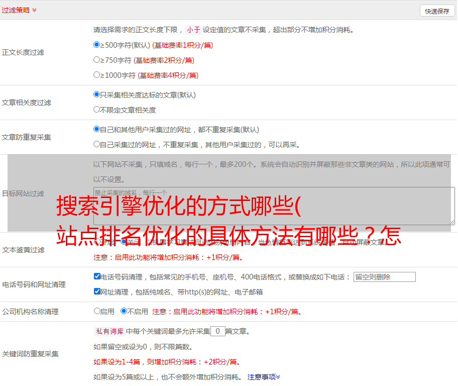Toggle the 电话号码清理 checkbox

[x=97, y=276]
